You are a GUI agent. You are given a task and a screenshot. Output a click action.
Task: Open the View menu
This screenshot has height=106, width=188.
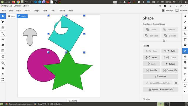tap(18, 11)
